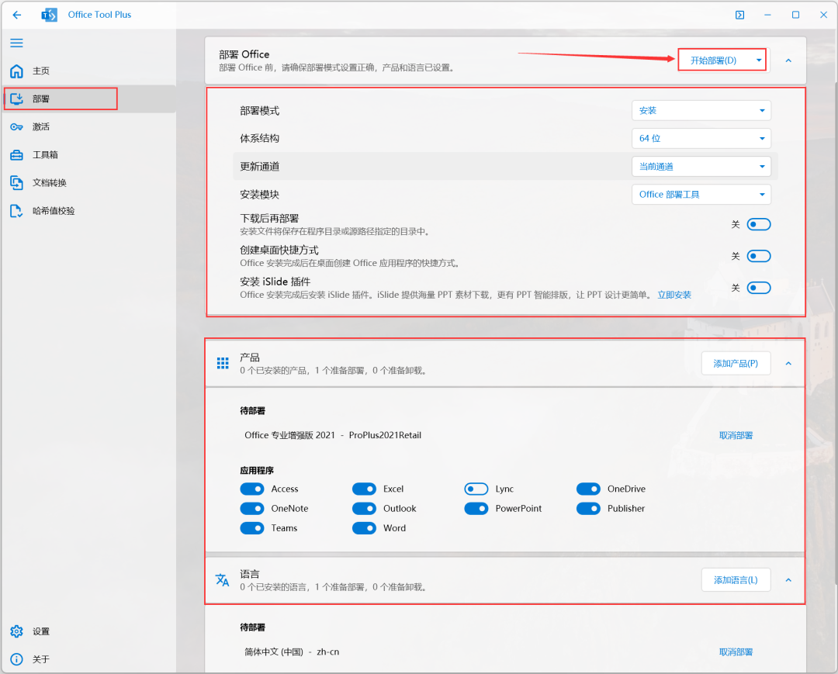Screen dimensions: 838x674
Task: Click the 激活 key icon
Action: (x=16, y=126)
